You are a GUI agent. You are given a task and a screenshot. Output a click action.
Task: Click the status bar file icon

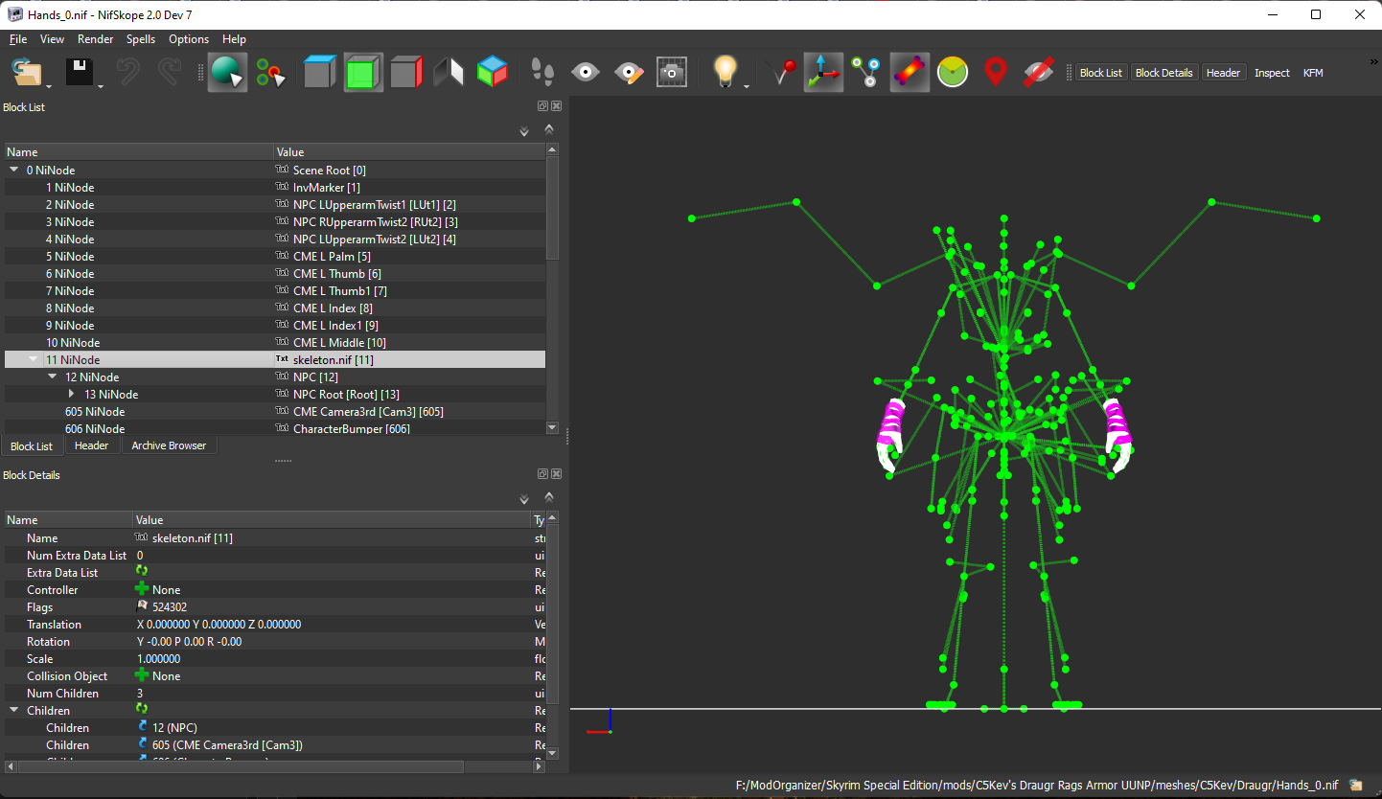(x=1356, y=785)
